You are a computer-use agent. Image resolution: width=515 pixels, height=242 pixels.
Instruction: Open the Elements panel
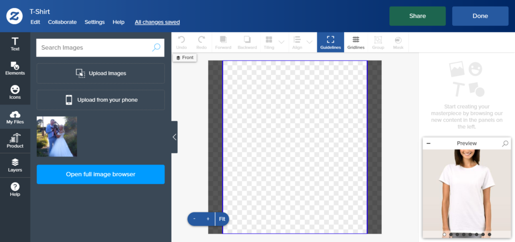(15, 68)
